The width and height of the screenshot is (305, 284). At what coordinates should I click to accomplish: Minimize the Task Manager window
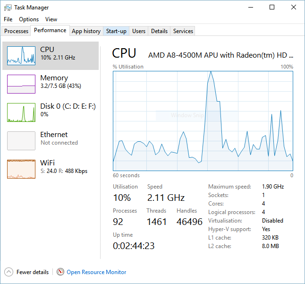251,8
